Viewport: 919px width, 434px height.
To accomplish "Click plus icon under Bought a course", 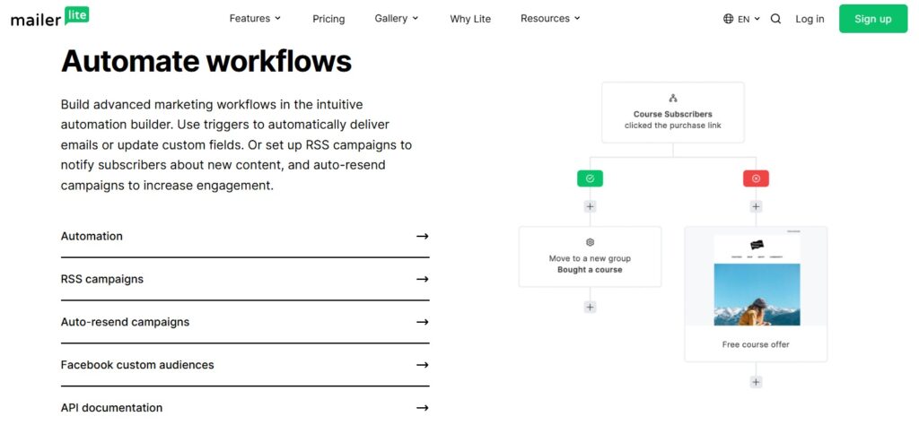I will coord(590,307).
